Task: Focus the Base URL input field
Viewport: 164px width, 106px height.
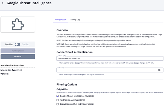Action: [x=110, y=58]
